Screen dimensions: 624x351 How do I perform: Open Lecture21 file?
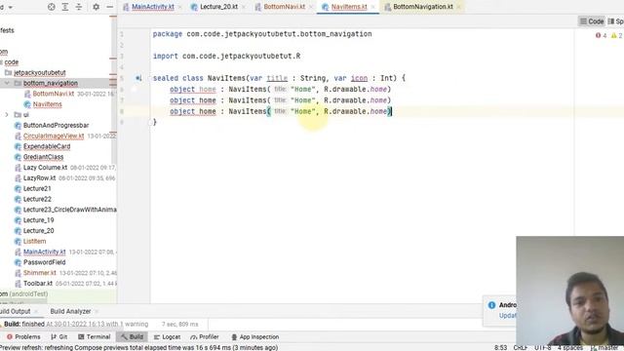[x=37, y=188]
